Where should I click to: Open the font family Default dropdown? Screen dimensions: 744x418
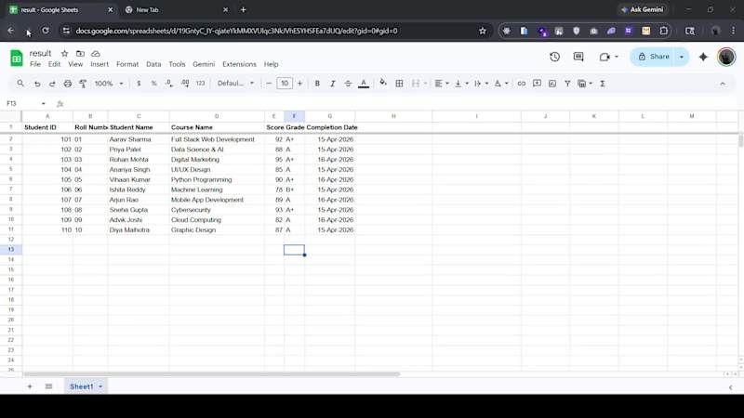(235, 84)
